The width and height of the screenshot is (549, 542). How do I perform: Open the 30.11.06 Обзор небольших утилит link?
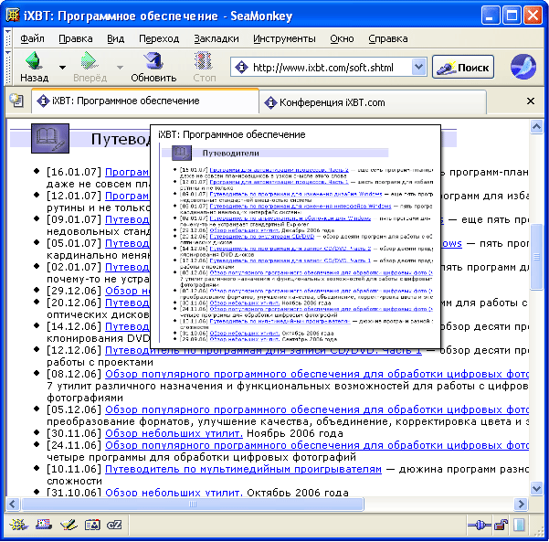pyautogui.click(x=174, y=434)
